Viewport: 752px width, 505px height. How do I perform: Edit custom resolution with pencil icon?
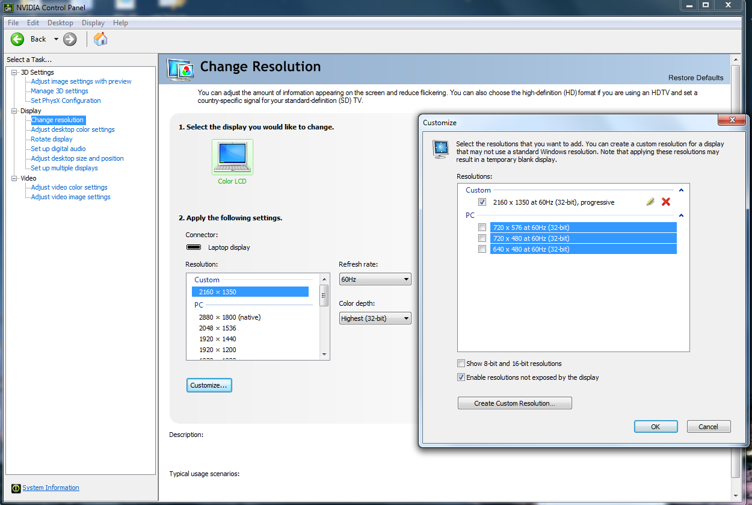(x=650, y=202)
